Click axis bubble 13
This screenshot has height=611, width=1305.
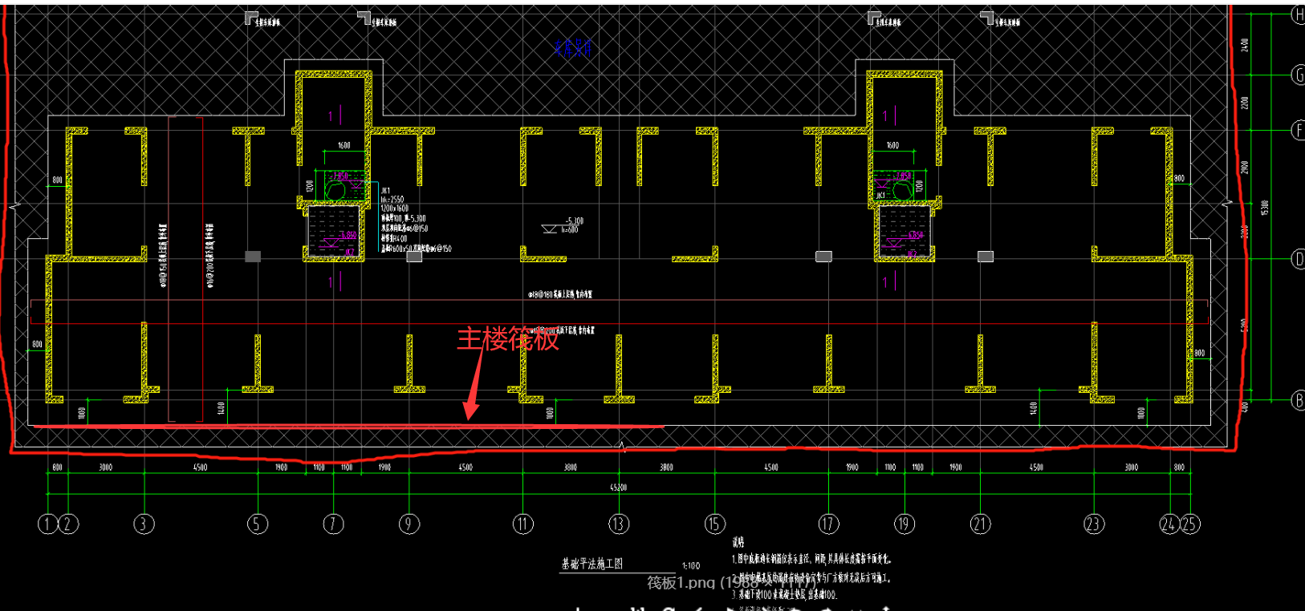(x=619, y=524)
